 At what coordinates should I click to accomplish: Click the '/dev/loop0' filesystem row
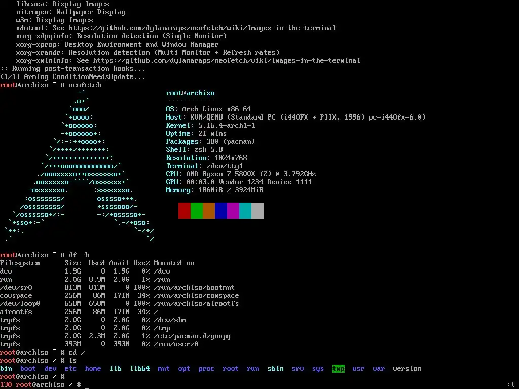click(119, 304)
